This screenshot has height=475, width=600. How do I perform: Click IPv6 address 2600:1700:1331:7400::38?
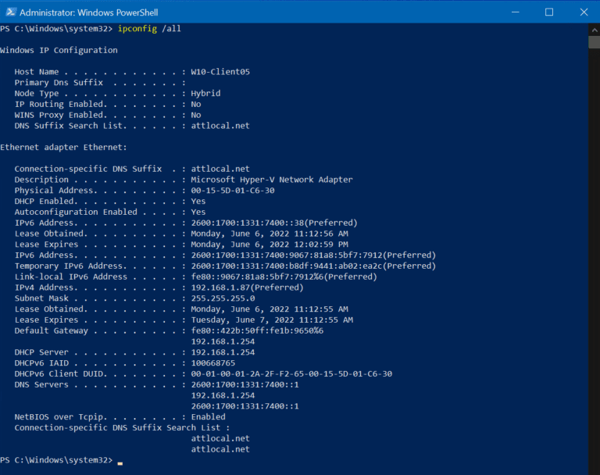(274, 223)
